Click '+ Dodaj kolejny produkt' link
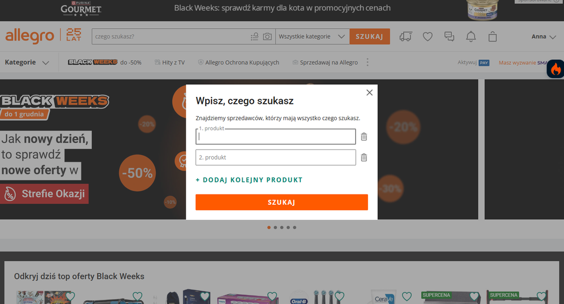Viewport: 564px width, 304px height. coord(249,180)
